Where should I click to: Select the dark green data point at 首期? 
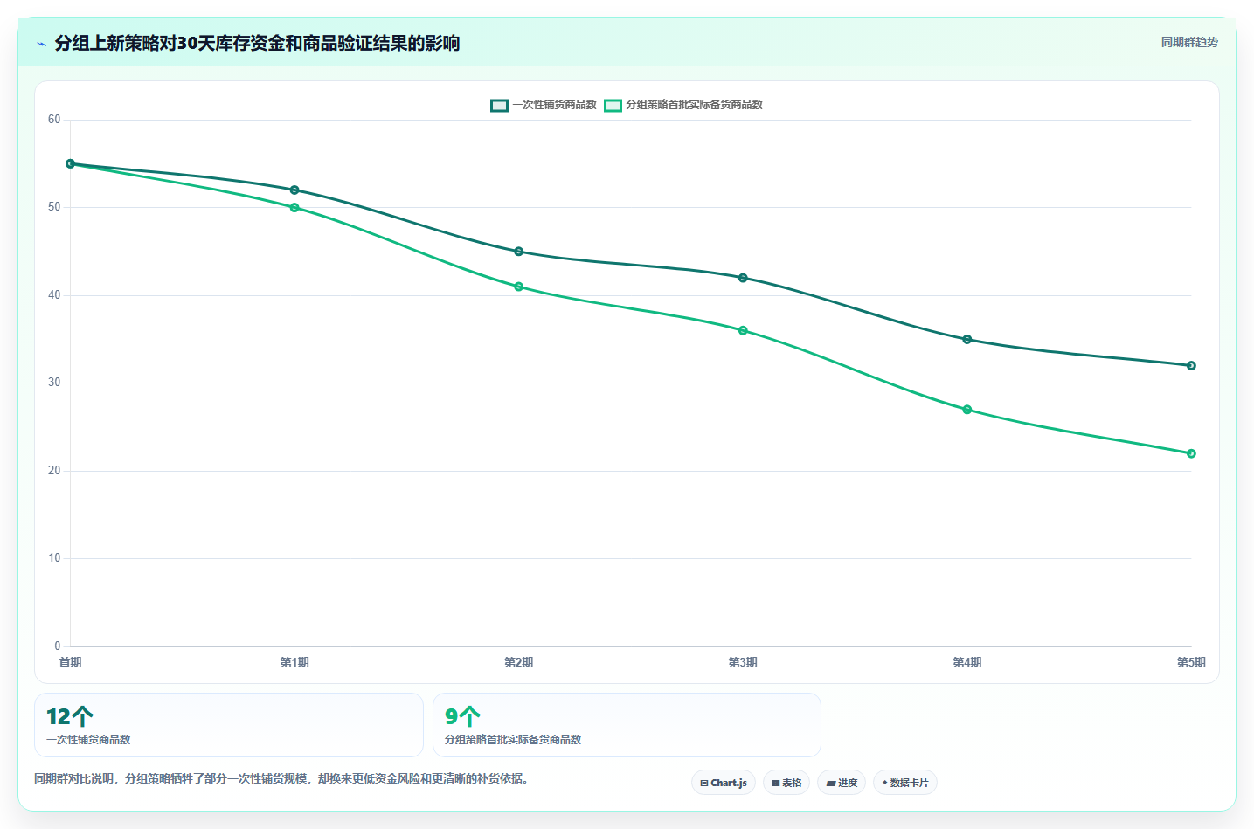coord(71,163)
